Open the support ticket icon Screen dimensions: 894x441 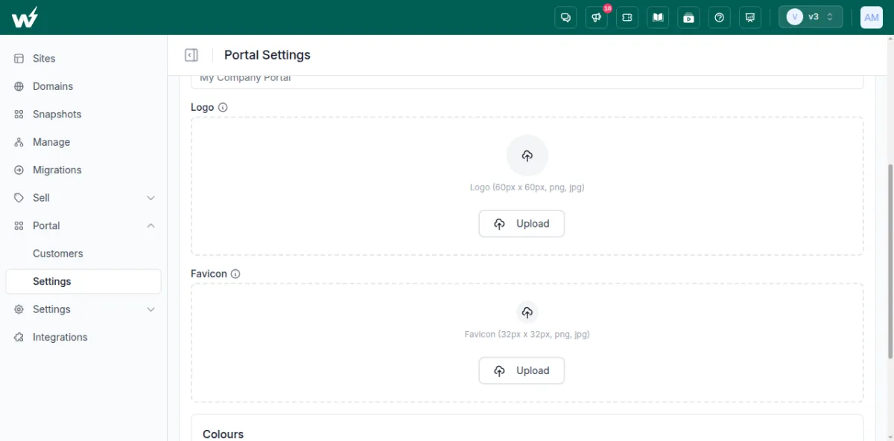coord(627,18)
